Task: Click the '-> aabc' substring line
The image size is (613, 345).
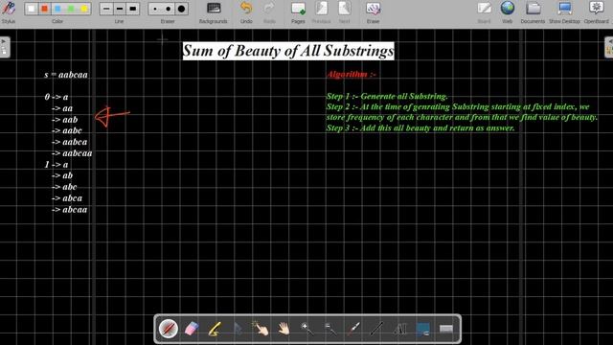Action: pos(66,130)
